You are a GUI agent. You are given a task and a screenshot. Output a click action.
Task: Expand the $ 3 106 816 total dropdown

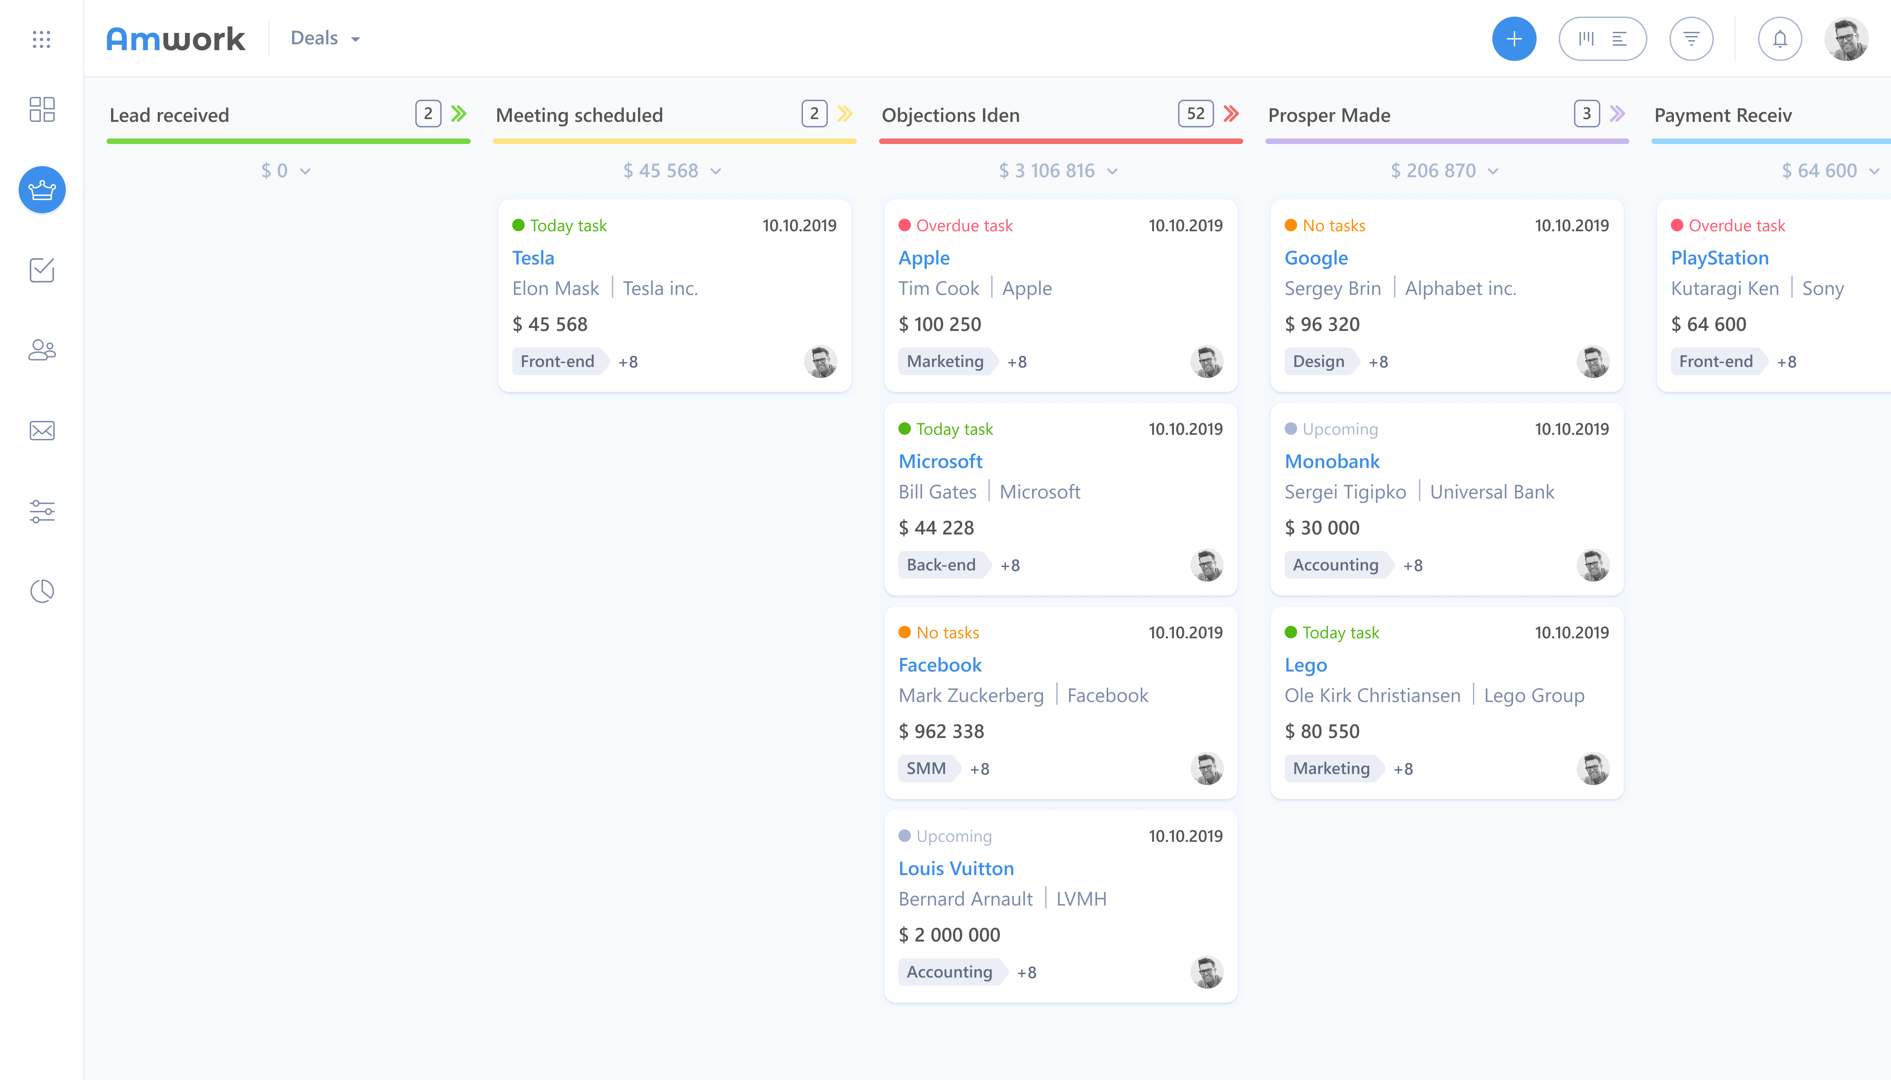1058,171
